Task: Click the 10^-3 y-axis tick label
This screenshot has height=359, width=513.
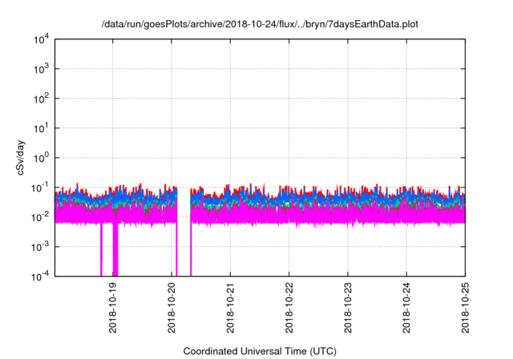Action: (40, 247)
